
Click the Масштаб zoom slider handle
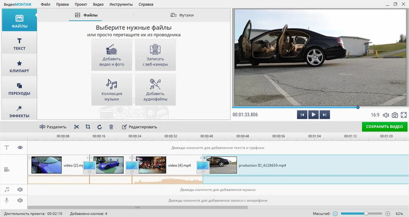(366, 213)
